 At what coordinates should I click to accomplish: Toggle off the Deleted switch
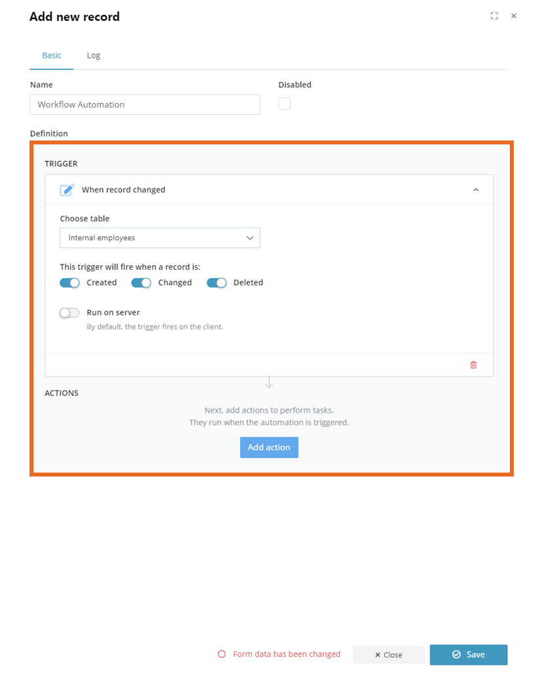(x=217, y=283)
